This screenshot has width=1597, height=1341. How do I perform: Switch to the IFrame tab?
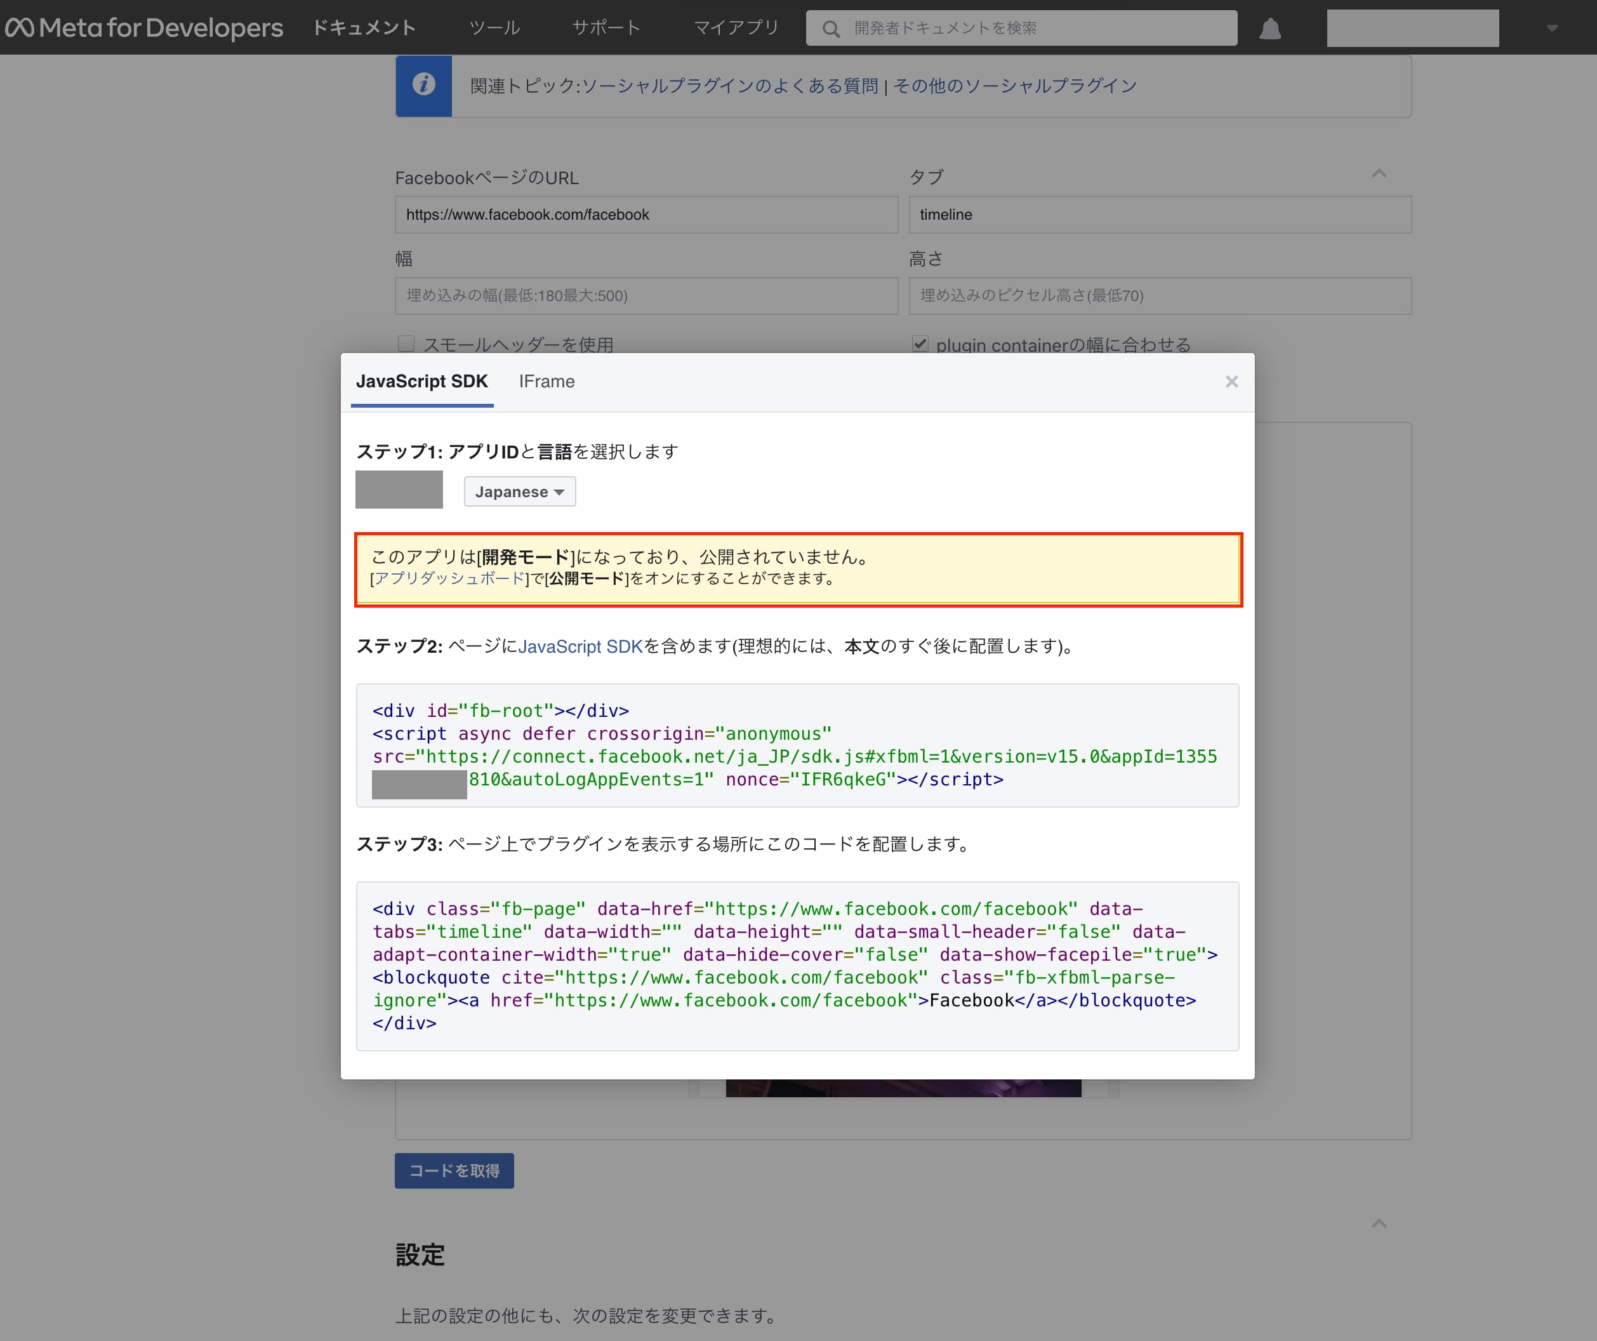tap(547, 382)
